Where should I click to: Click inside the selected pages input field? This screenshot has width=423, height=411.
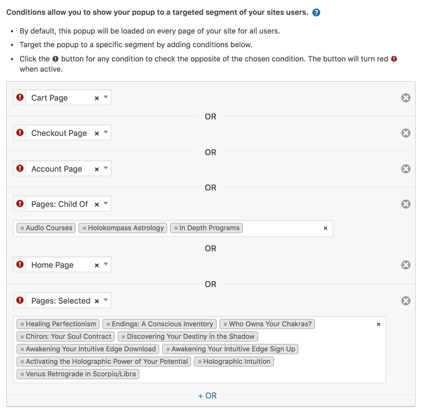point(256,374)
